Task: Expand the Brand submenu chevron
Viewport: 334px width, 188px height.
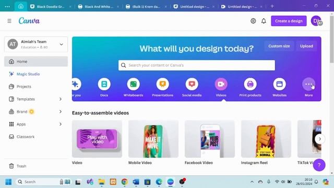Action: (61, 112)
